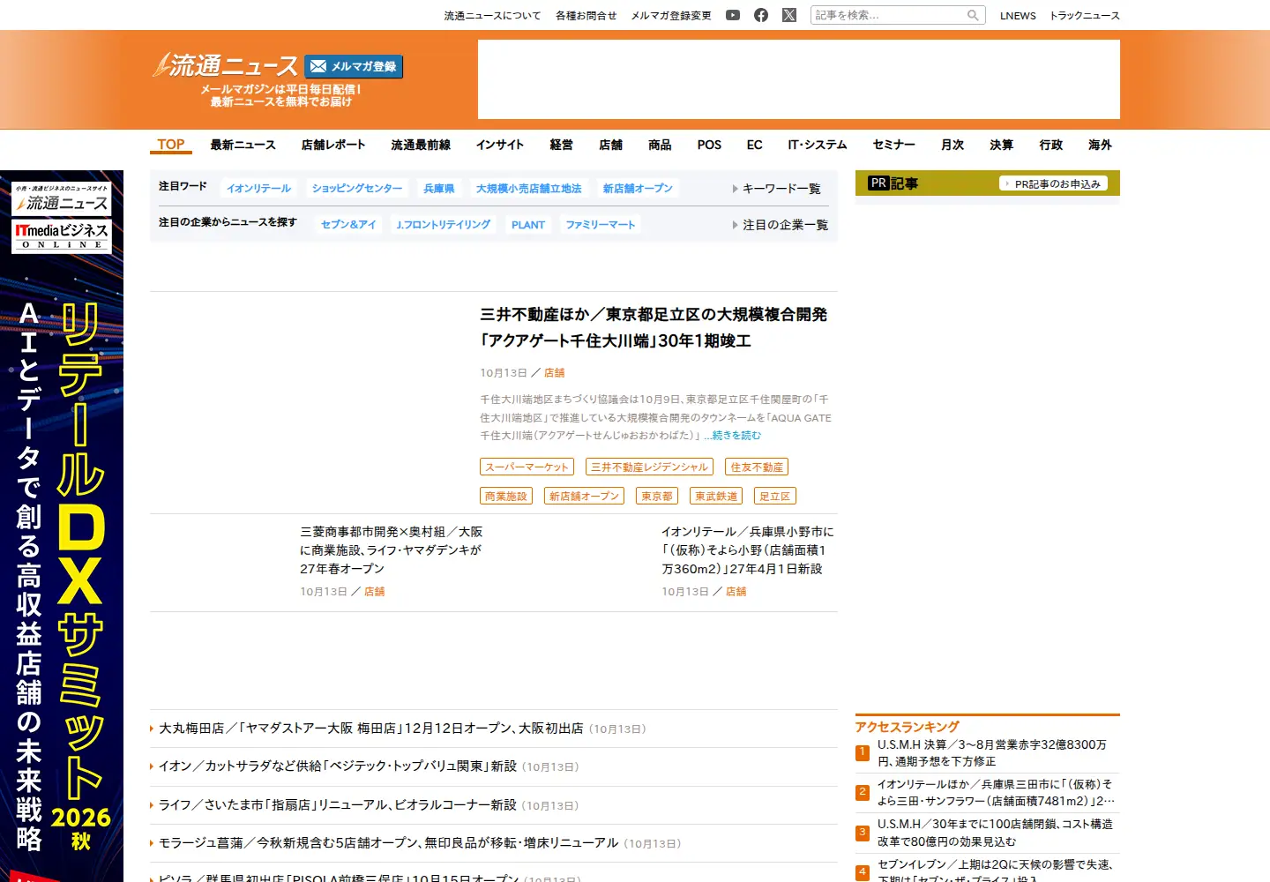Select the TOP navigation tab
The image size is (1270, 882).
[x=171, y=145]
